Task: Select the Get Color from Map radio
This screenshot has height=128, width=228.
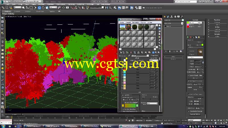Action: (123, 109)
